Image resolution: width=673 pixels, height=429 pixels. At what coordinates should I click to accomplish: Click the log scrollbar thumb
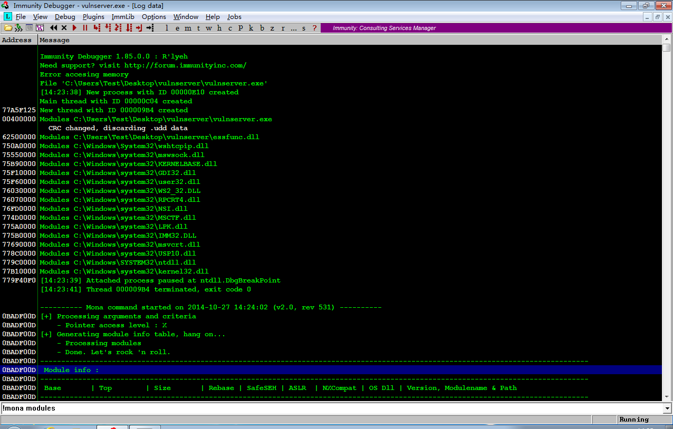(x=667, y=48)
